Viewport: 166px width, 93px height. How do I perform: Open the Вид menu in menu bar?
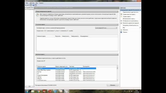click(x=37, y=3)
